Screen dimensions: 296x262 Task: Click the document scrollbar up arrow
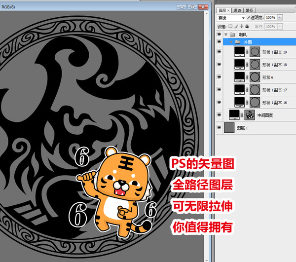pos(207,14)
